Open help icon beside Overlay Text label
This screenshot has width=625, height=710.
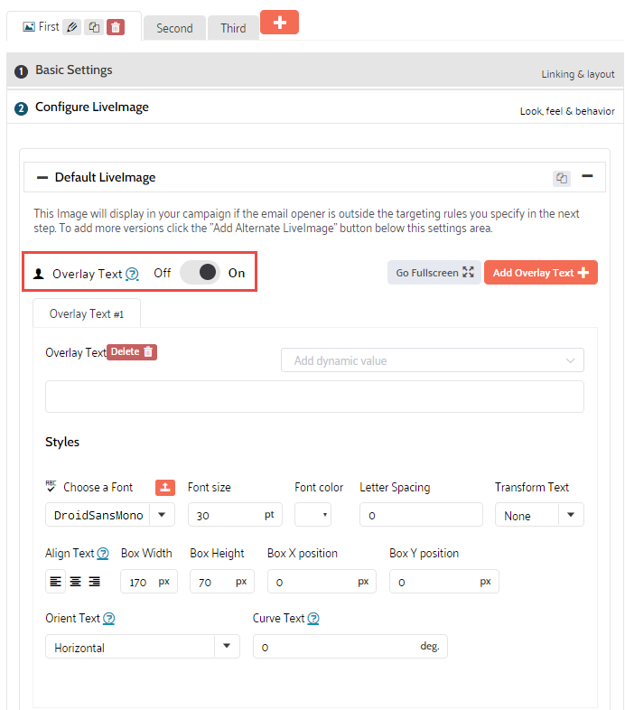[132, 274]
